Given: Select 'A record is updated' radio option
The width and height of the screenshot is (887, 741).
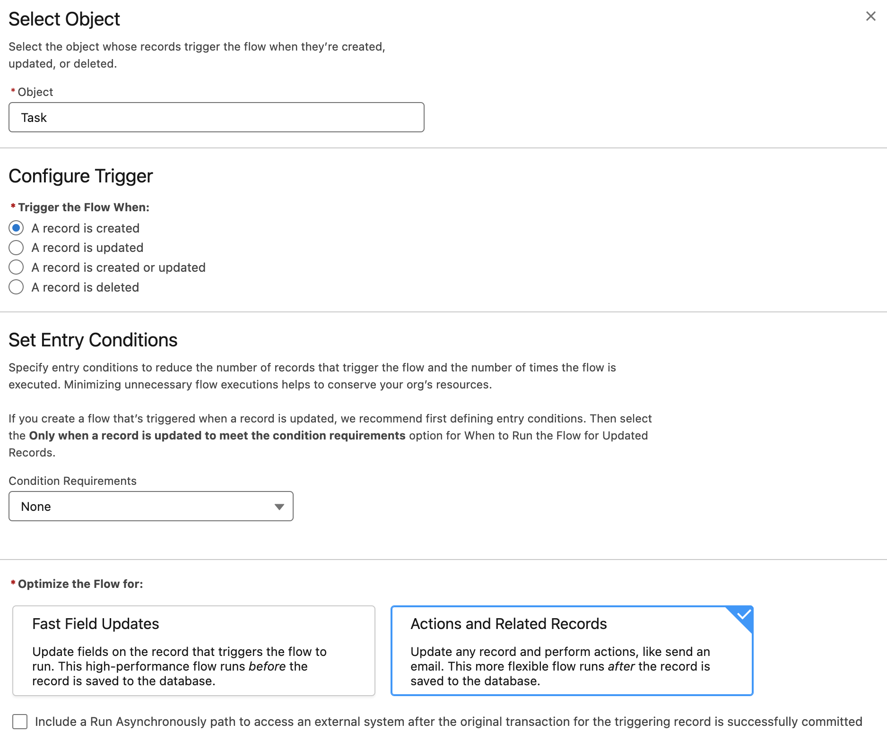Looking at the screenshot, I should click(16, 248).
